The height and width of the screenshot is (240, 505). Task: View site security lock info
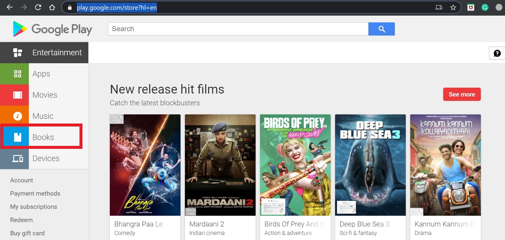coord(70,8)
